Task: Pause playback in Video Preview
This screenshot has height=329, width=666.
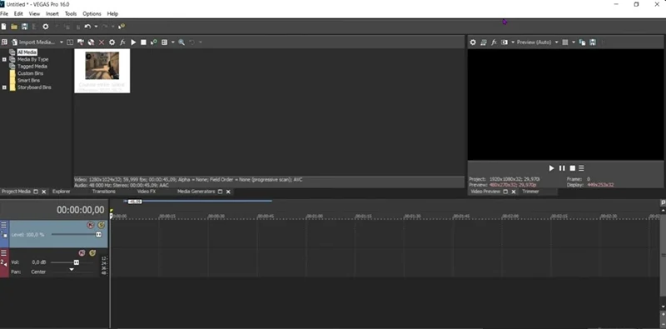Action: click(562, 168)
